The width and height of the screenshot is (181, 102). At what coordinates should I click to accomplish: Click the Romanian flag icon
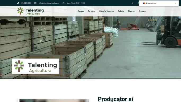coord(144,3)
